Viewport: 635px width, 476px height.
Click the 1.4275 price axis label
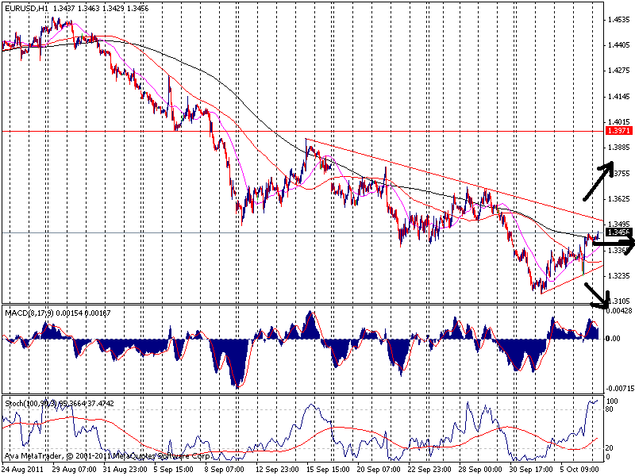(619, 71)
